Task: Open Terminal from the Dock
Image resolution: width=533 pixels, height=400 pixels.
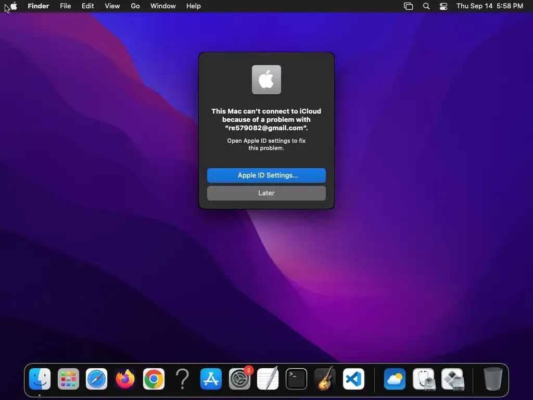Action: 296,379
